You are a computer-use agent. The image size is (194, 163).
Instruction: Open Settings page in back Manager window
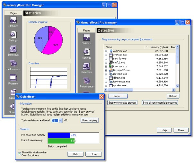tap(13, 36)
